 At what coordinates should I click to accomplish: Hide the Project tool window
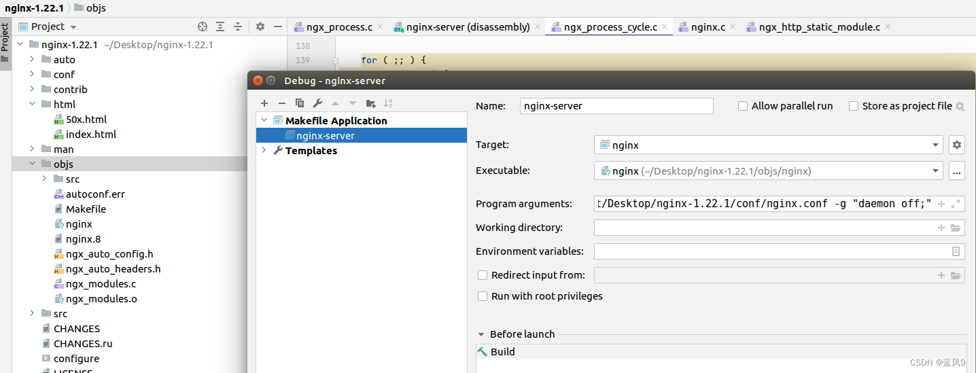pyautogui.click(x=278, y=26)
